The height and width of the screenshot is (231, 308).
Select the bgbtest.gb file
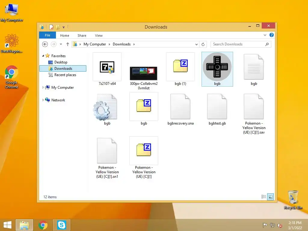click(x=217, y=109)
